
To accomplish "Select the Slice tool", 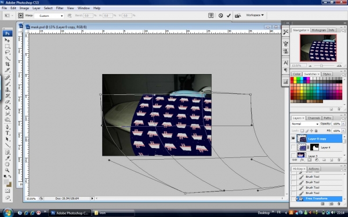I will click(x=7, y=70).
